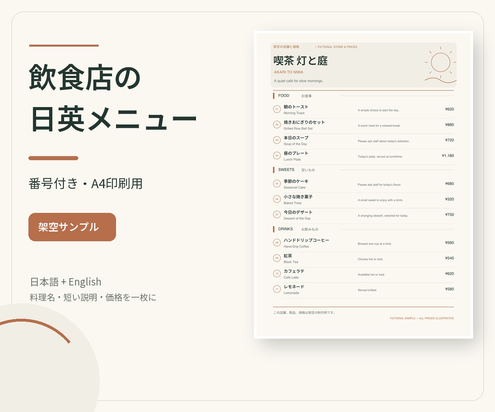Image resolution: width=495 pixels, height=412 pixels.
Task: Select the 07 circle next to 今日のデザート
Action: pos(277,215)
